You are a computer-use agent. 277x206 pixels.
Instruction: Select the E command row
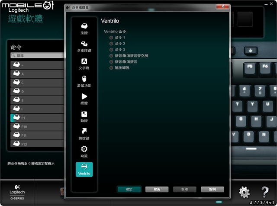[x=37, y=100]
